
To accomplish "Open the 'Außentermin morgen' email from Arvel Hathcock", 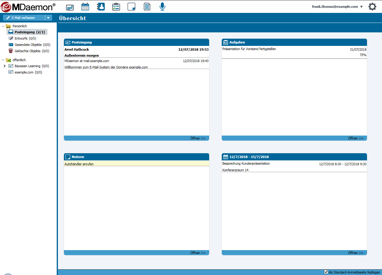I will 82,55.
